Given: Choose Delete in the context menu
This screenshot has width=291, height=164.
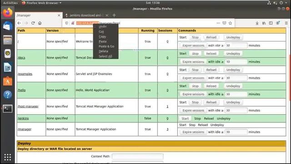Looking at the screenshot, I should click(103, 51).
